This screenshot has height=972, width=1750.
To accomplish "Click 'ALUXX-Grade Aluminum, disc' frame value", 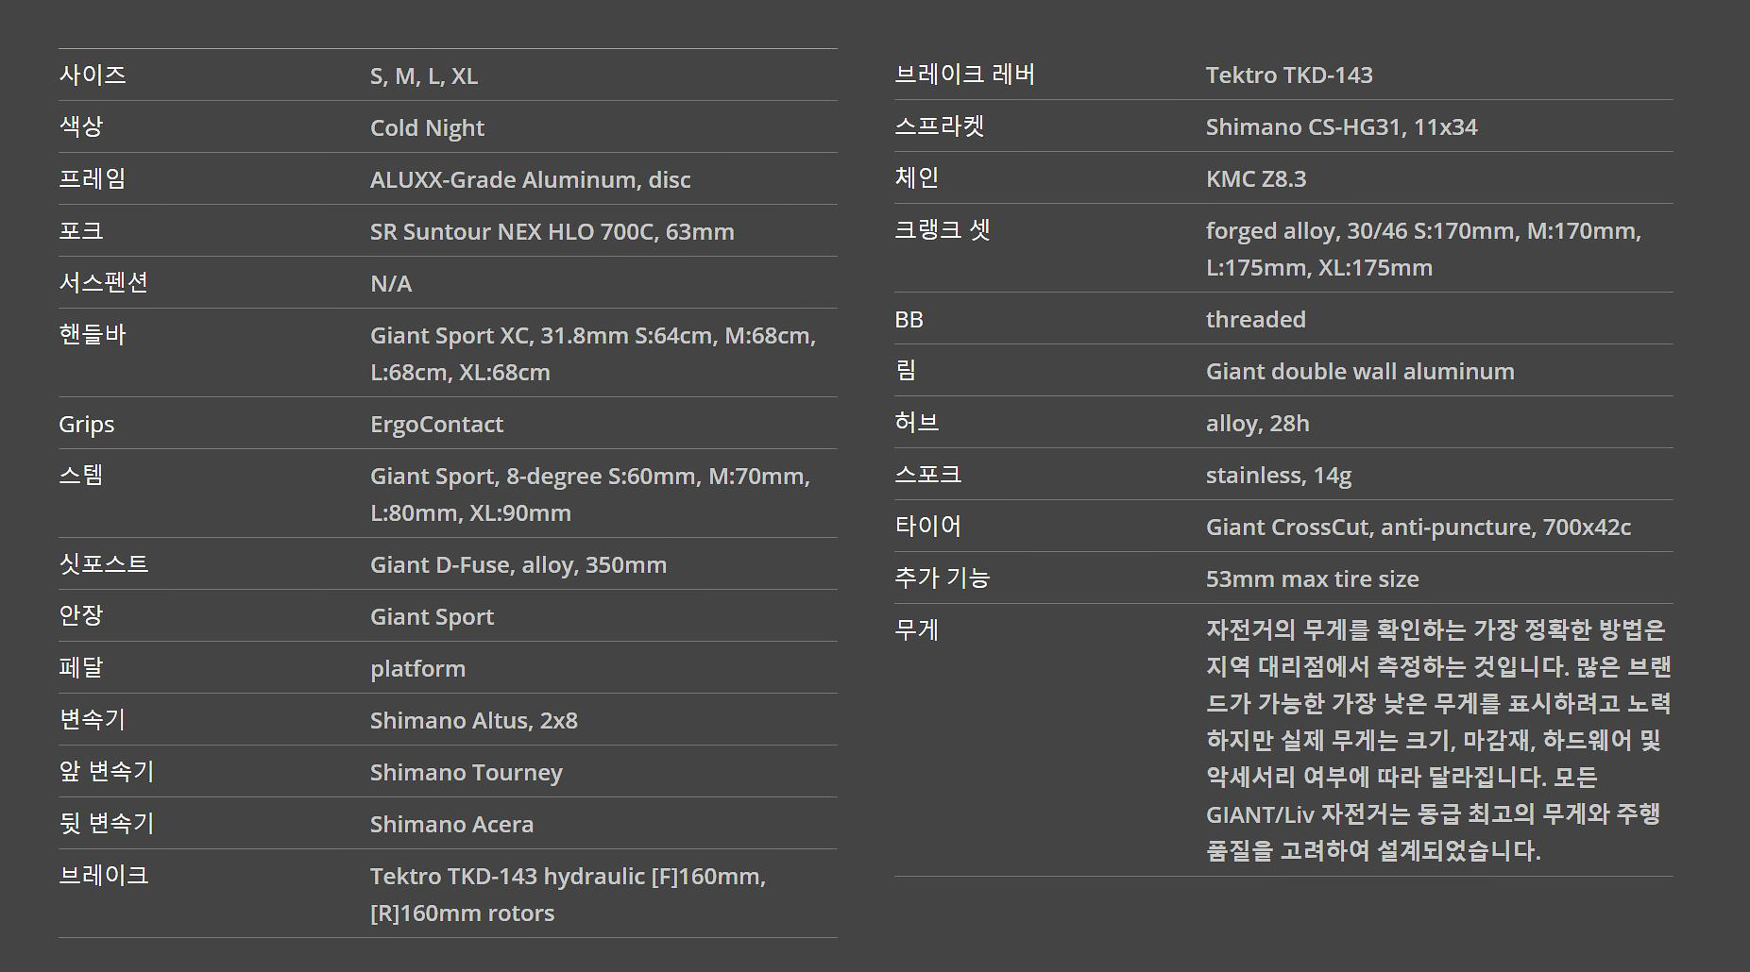I will coord(530,180).
